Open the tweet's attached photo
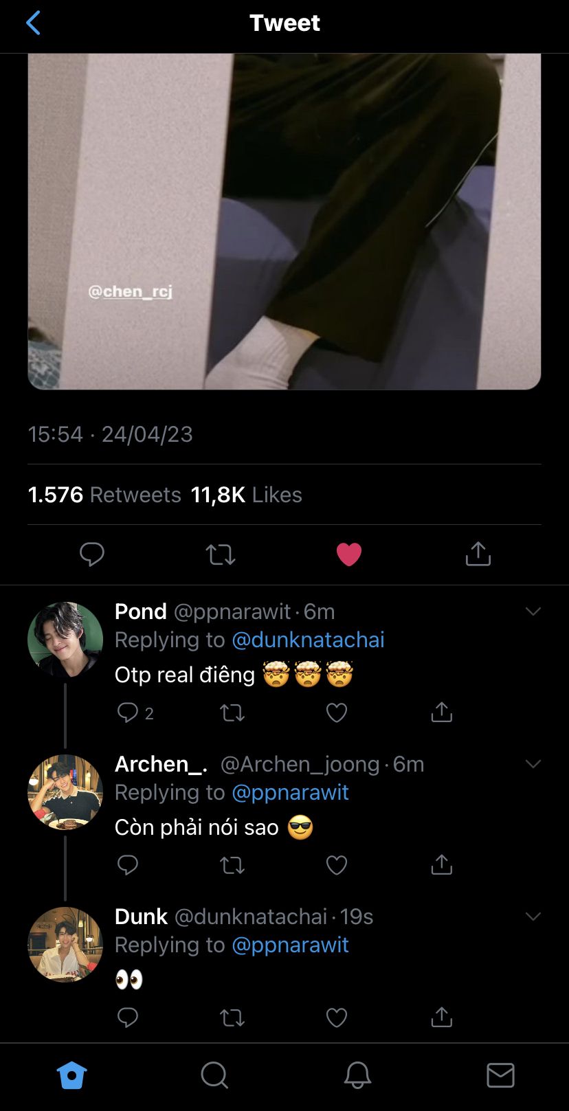 click(x=284, y=220)
